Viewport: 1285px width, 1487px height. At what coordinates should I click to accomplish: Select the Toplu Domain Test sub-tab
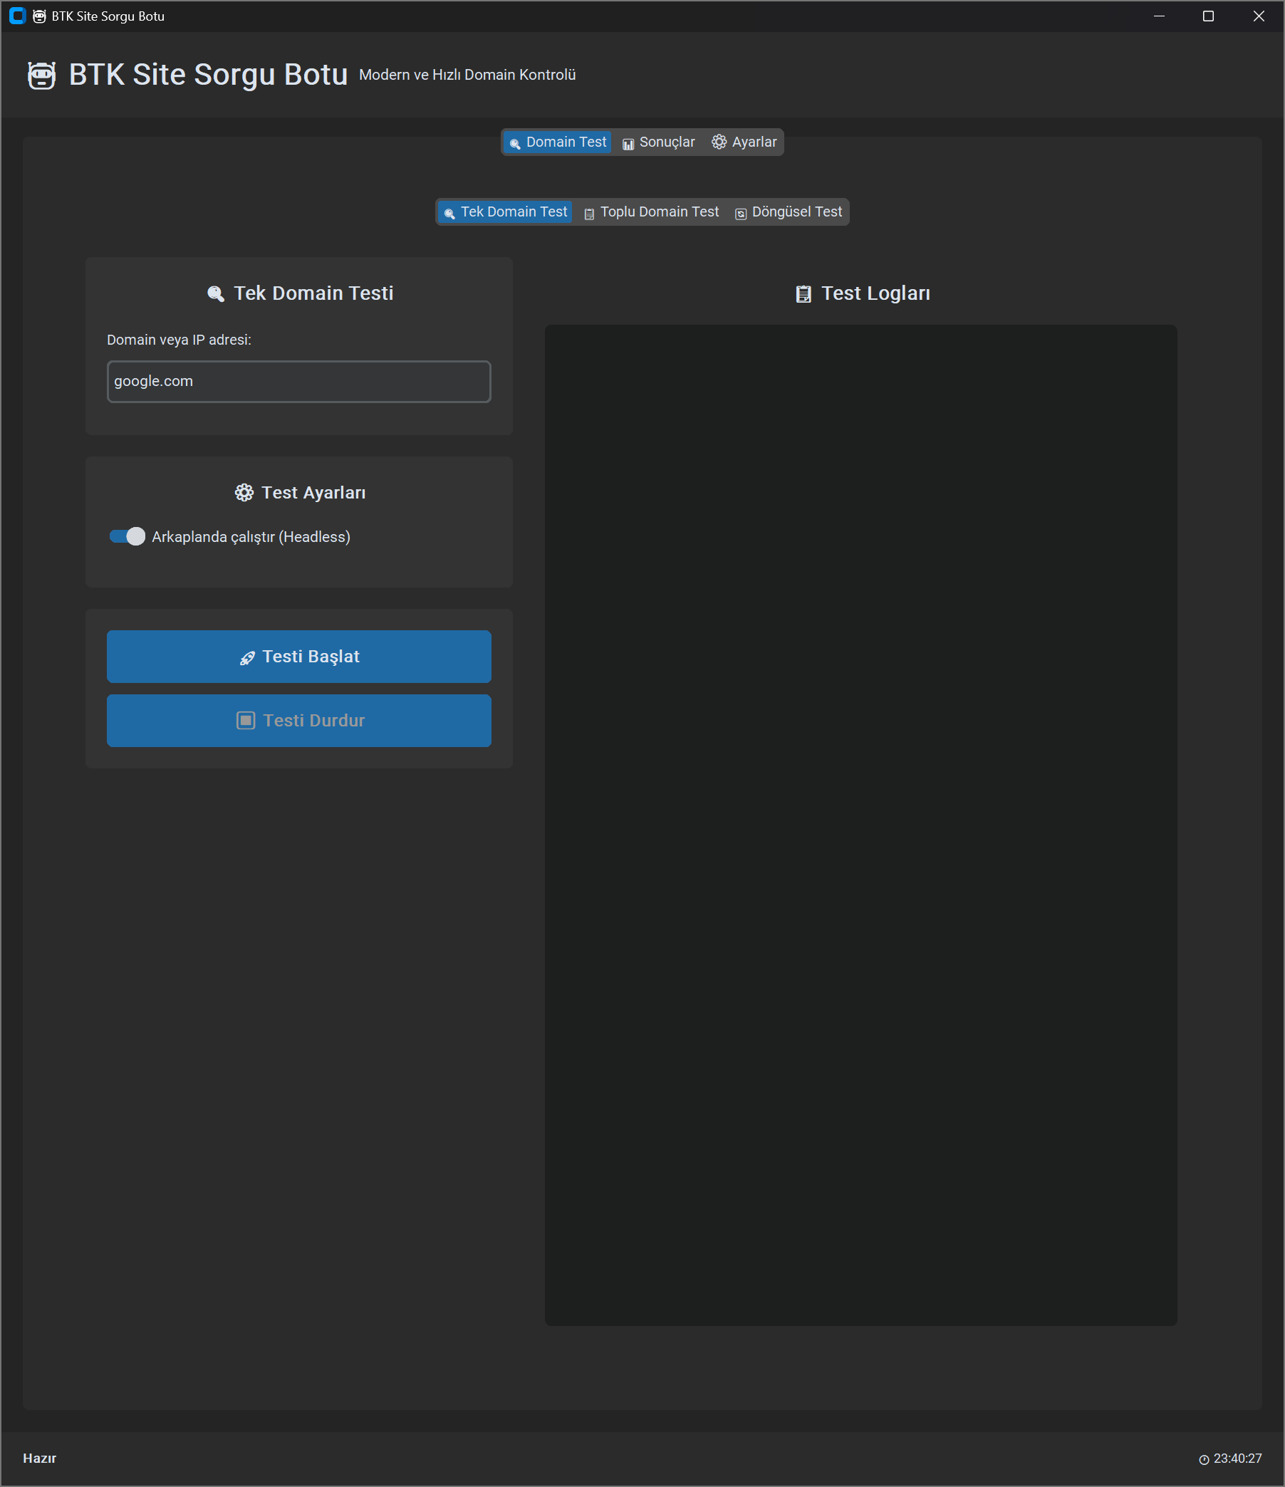(651, 212)
